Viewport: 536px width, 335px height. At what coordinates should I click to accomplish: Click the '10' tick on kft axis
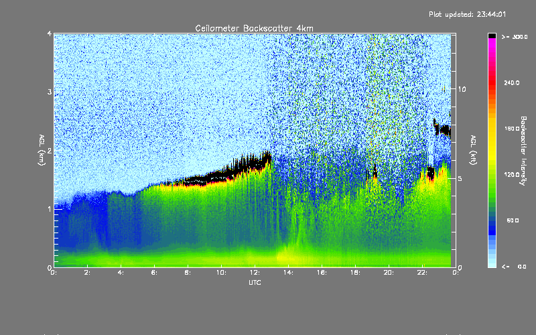point(462,89)
